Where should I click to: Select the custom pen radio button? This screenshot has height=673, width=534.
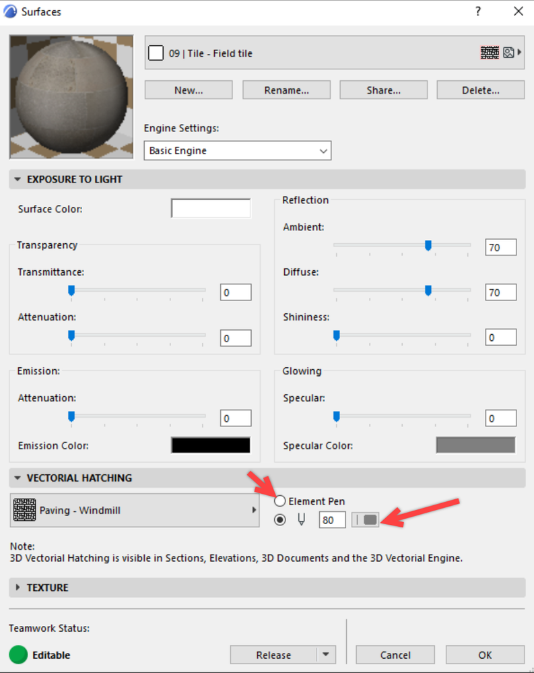coord(279,520)
